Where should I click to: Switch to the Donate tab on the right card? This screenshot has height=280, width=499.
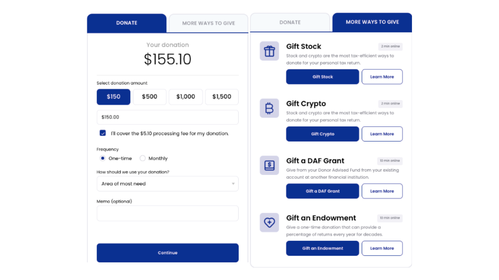[290, 22]
